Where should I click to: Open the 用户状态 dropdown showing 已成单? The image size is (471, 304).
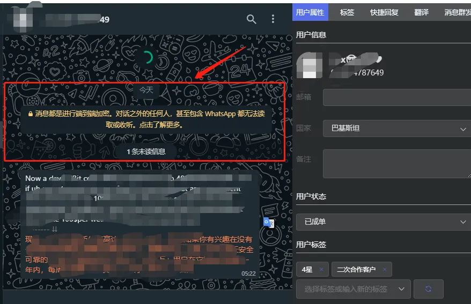pyautogui.click(x=384, y=222)
